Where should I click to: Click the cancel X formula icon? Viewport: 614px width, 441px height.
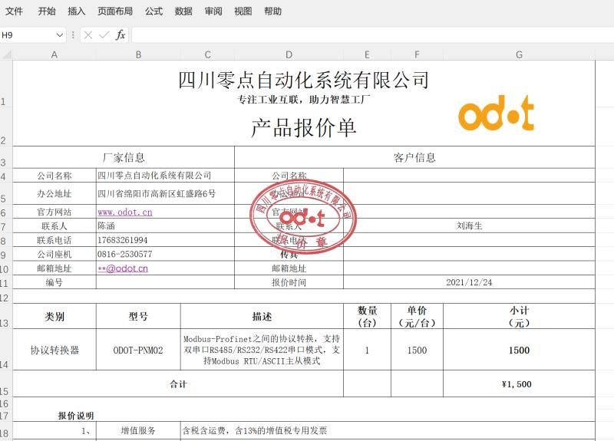pos(88,35)
